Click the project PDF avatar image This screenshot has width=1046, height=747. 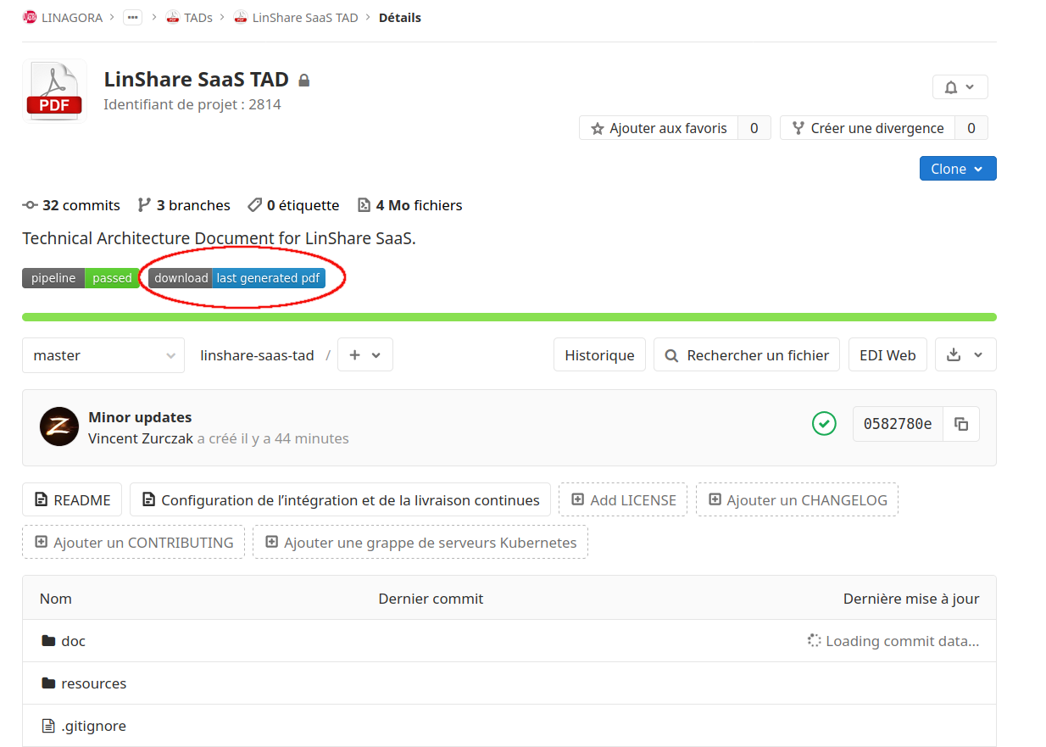coord(54,91)
